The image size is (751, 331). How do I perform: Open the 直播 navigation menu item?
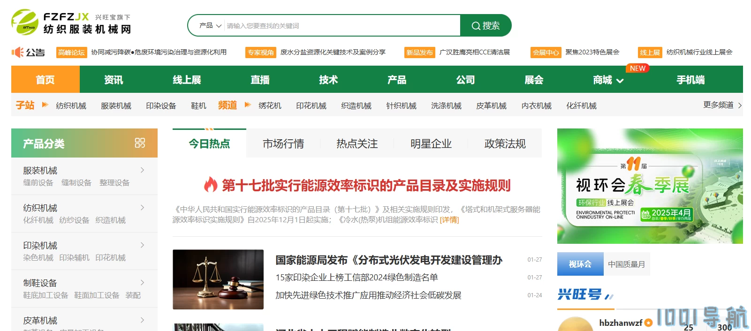260,80
